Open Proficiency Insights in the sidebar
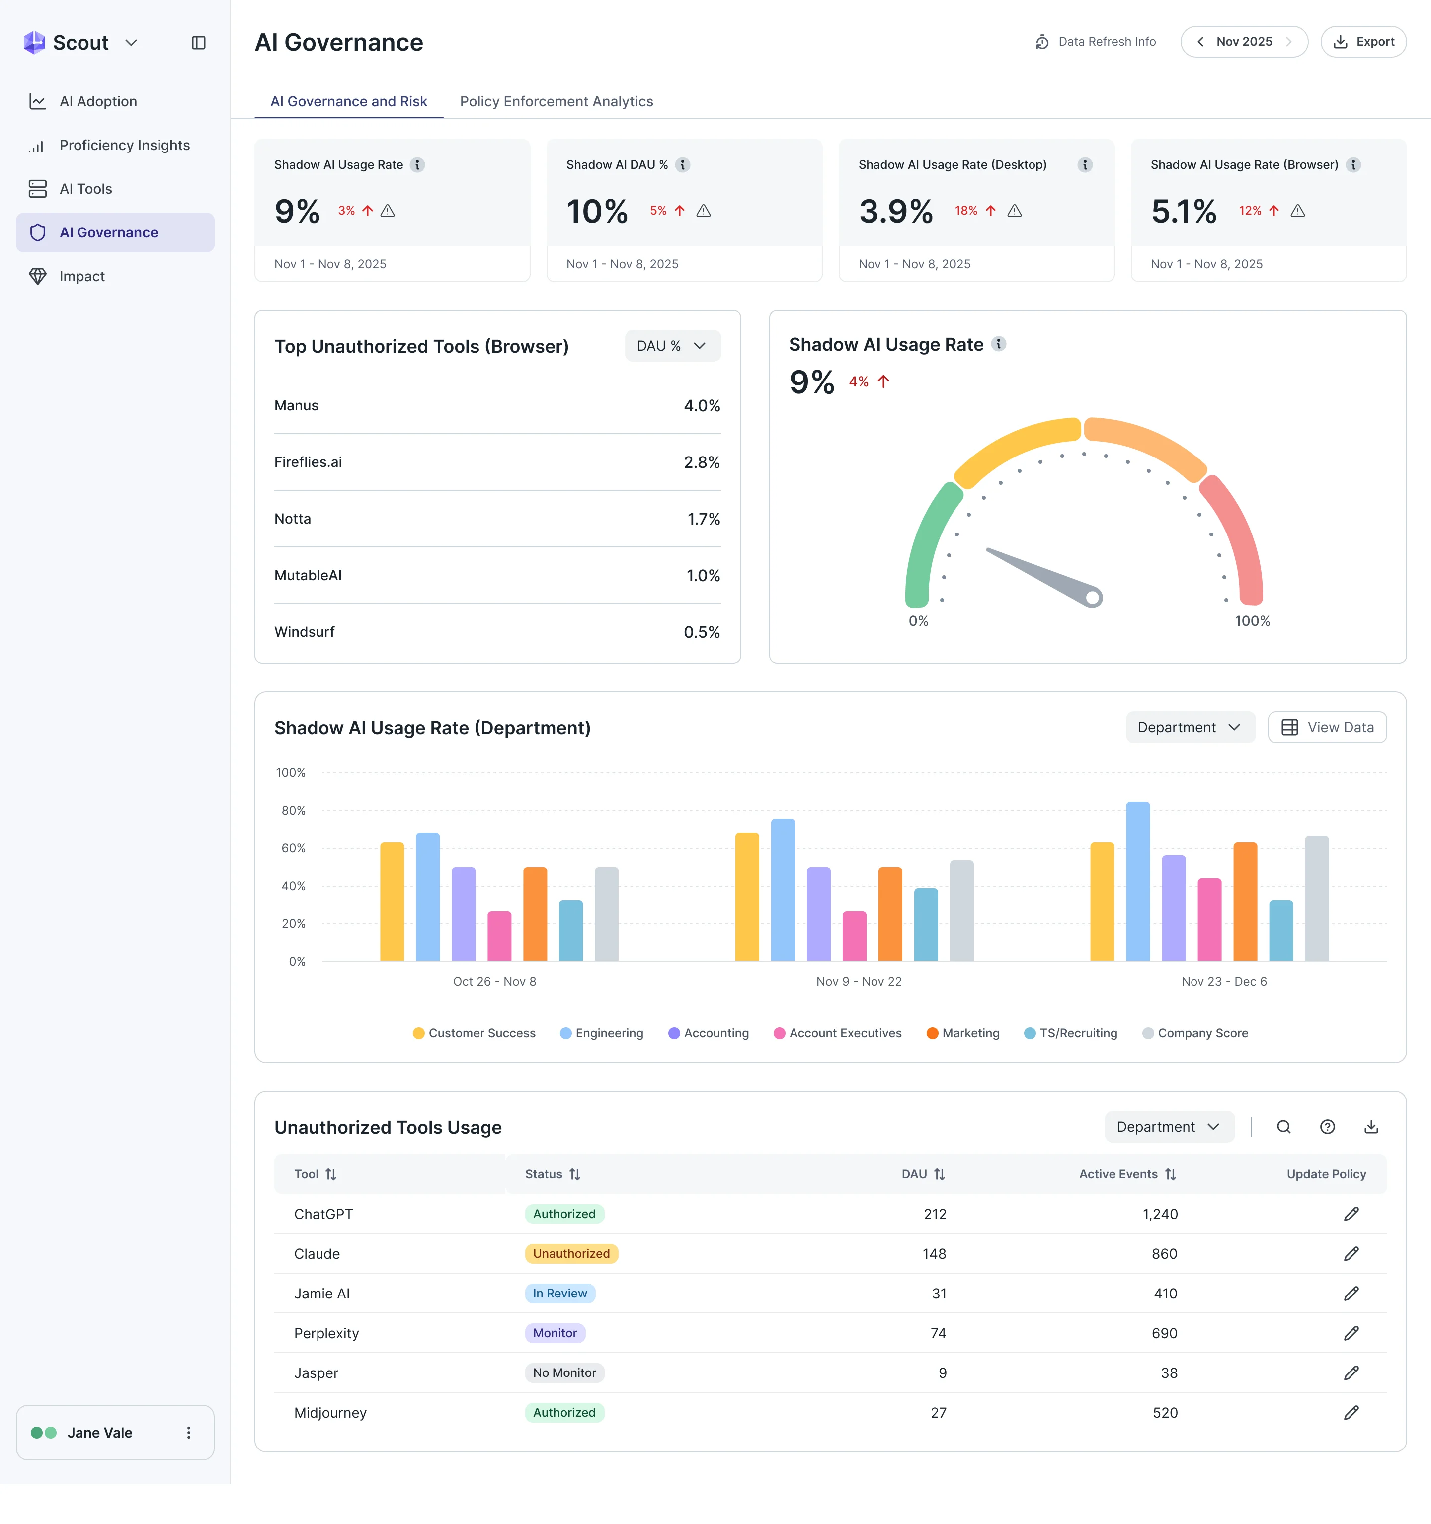This screenshot has height=1524, width=1431. [115, 145]
